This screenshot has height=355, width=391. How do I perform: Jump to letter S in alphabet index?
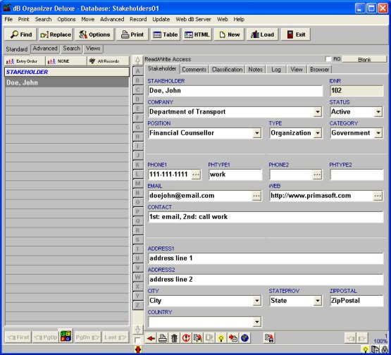point(137,239)
